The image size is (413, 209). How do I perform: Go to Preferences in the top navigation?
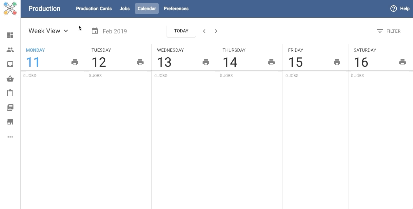[176, 9]
